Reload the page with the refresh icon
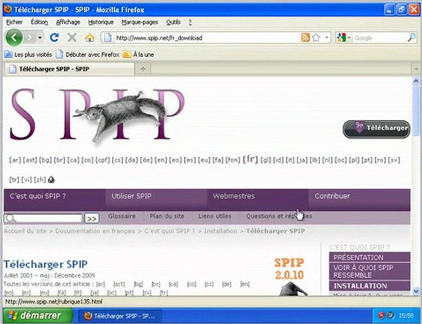 tap(54, 38)
